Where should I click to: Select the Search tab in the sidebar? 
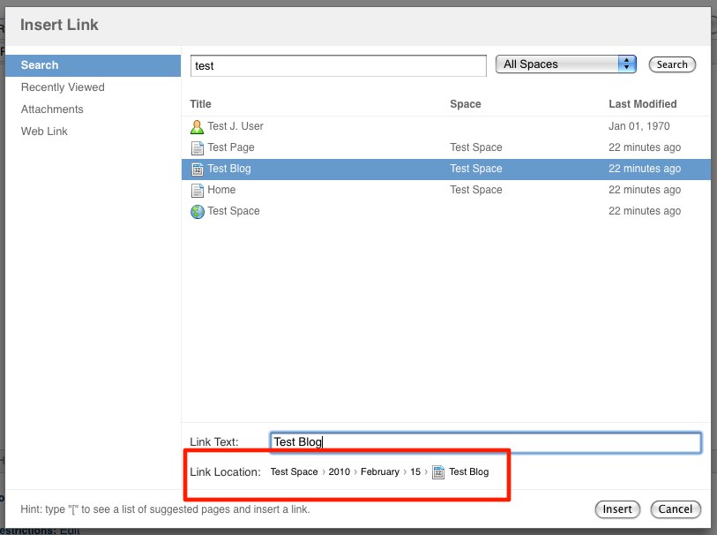tap(93, 65)
